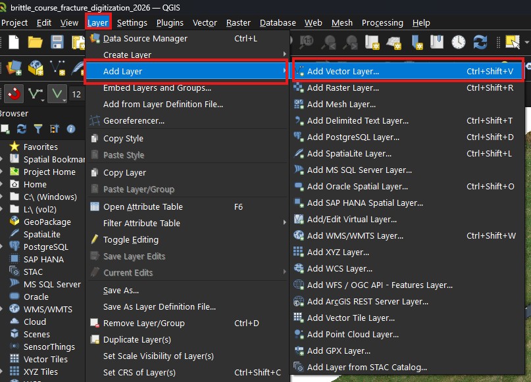Click the Add Selected Layers browser icon
Screen dimensions: 531x382
coord(5,129)
